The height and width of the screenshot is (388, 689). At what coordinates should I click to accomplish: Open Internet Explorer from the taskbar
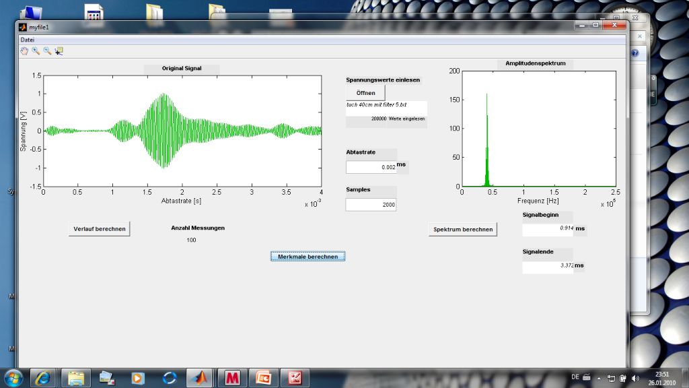click(44, 378)
